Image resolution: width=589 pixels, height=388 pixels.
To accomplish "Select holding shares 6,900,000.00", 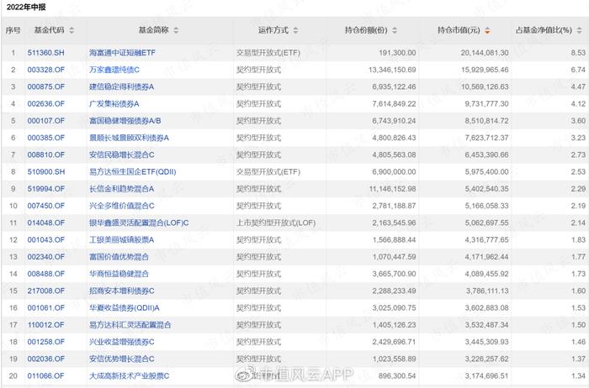I will 394,171.
